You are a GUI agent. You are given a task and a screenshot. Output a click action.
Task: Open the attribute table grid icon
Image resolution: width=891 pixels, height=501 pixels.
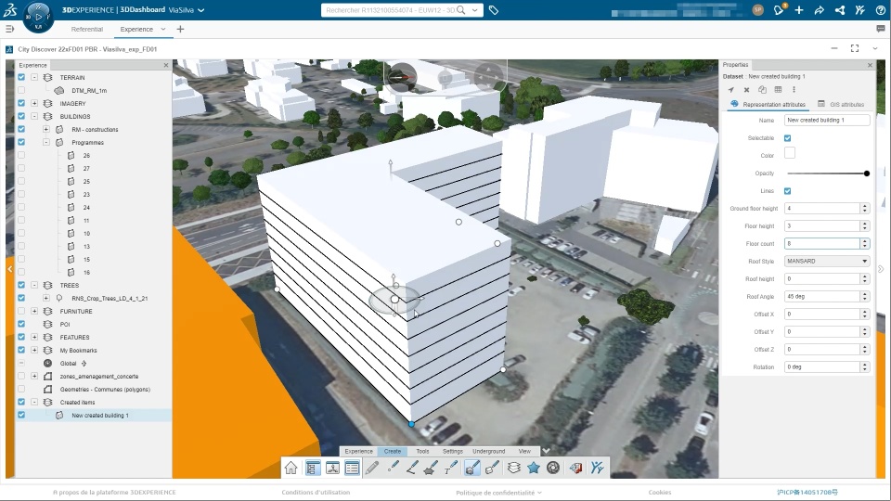[x=778, y=90]
